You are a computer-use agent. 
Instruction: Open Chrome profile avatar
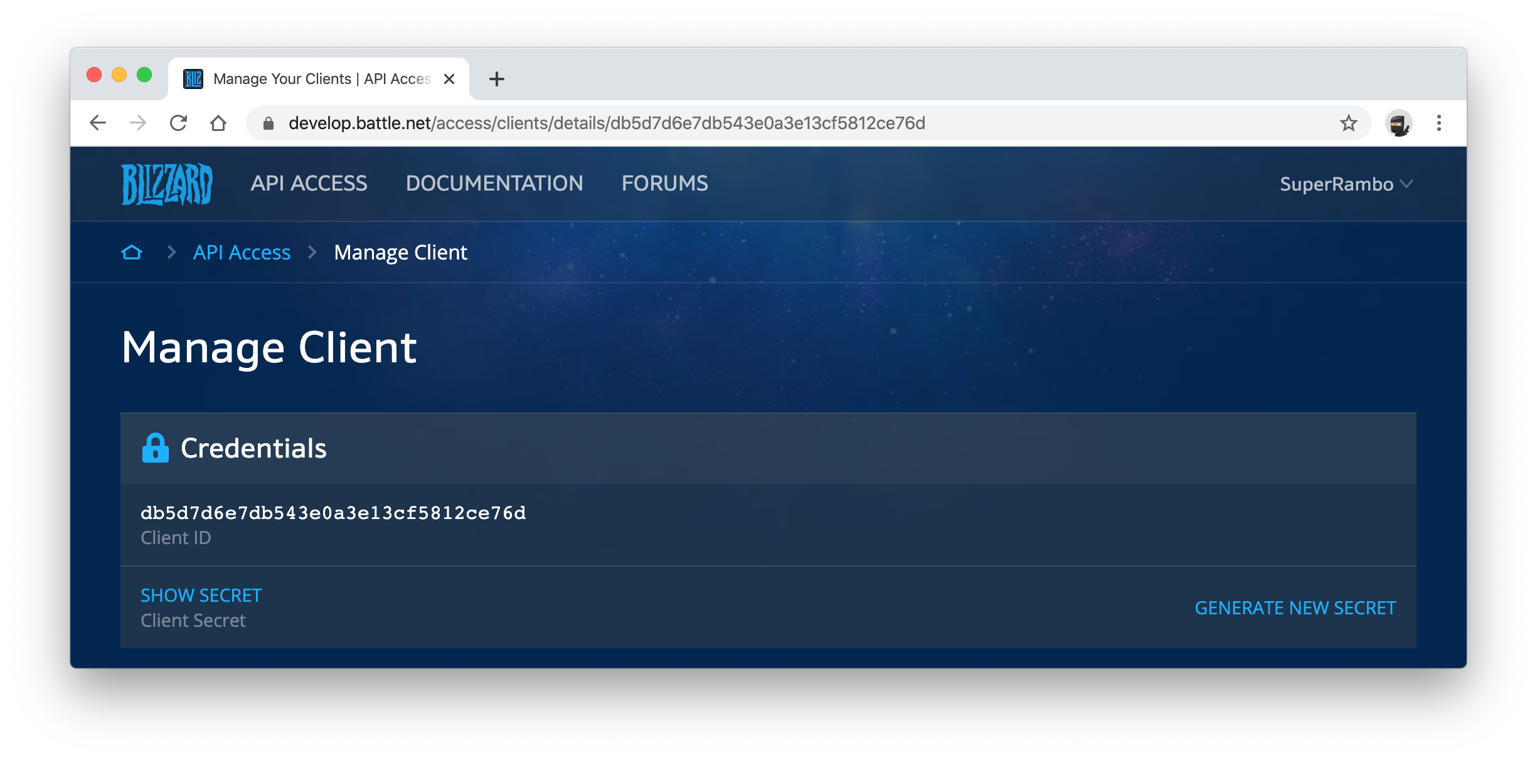point(1398,123)
